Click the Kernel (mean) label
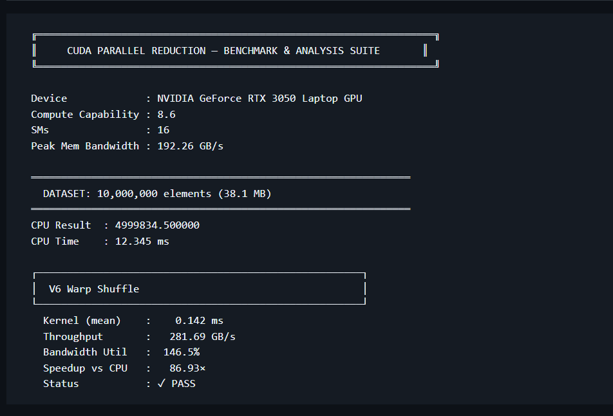613x416 pixels. [82, 321]
